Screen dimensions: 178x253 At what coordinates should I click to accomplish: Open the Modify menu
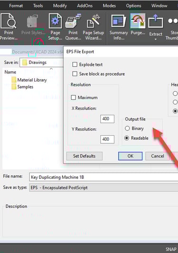click(x=60, y=6)
